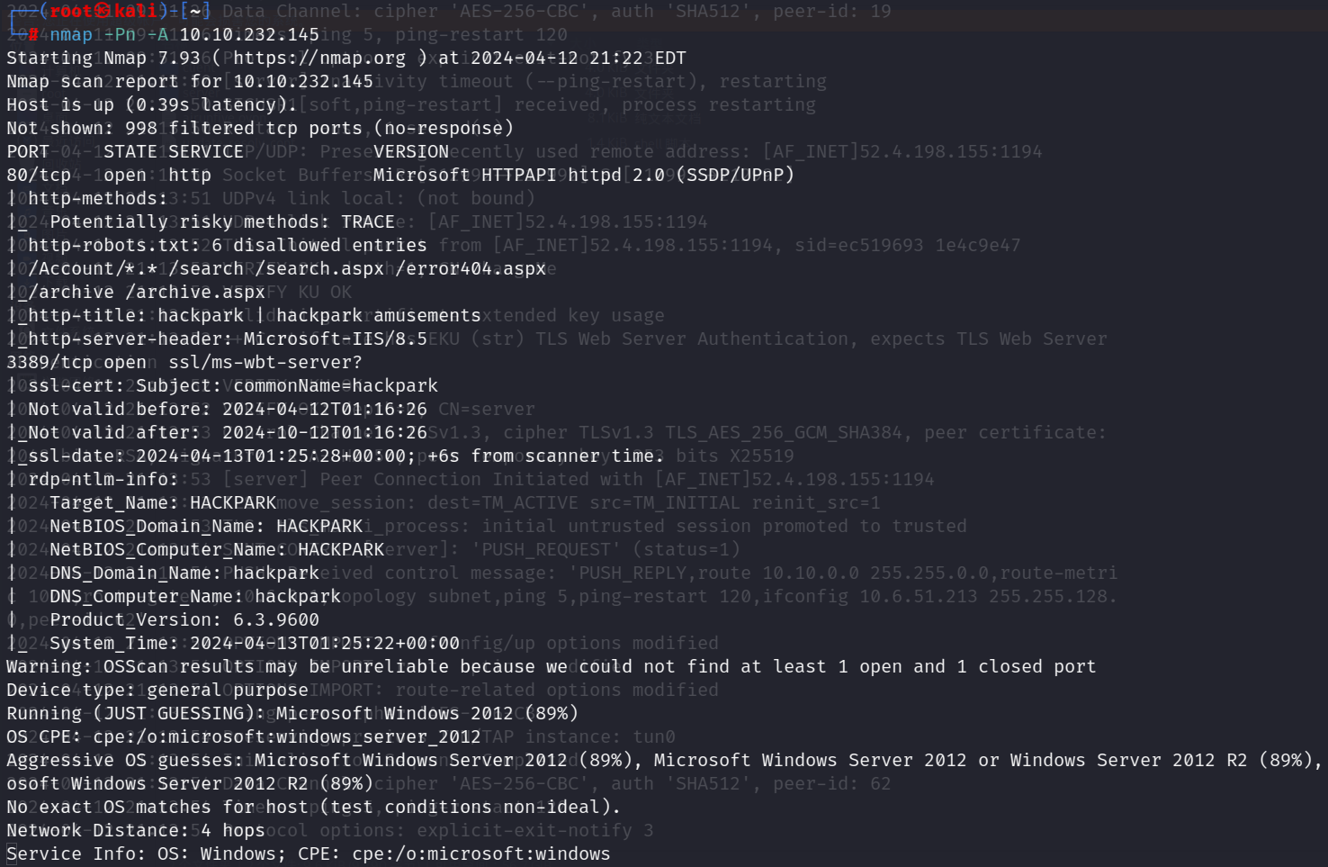Click the ssl/ms-wbt-server? service name
Viewport: 1328px width, 867px height.
(x=265, y=362)
